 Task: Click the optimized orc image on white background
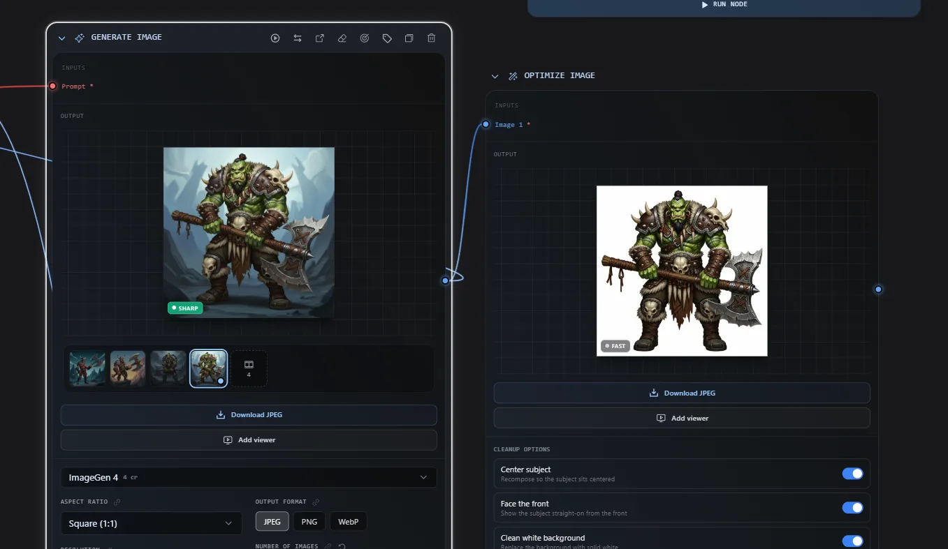[682, 271]
